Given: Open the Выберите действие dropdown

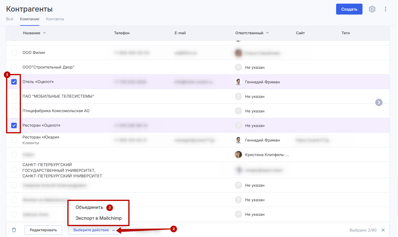Looking at the screenshot, I should click(94, 230).
